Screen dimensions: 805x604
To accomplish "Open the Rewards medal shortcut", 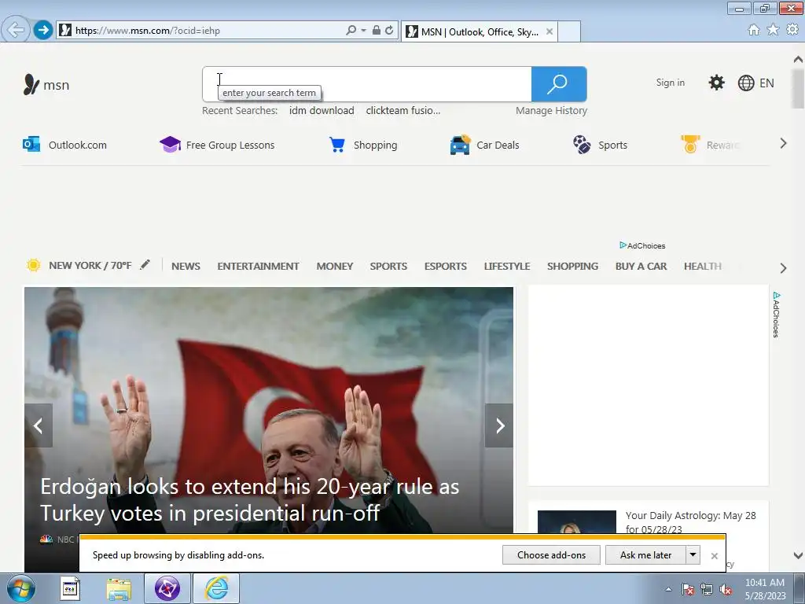I will tap(711, 145).
